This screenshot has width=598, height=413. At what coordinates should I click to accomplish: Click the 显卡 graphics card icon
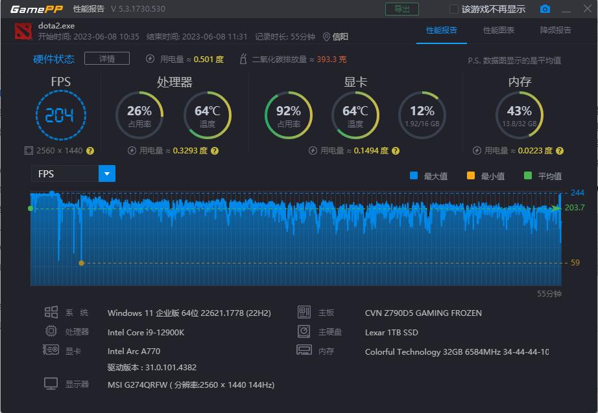(x=52, y=350)
